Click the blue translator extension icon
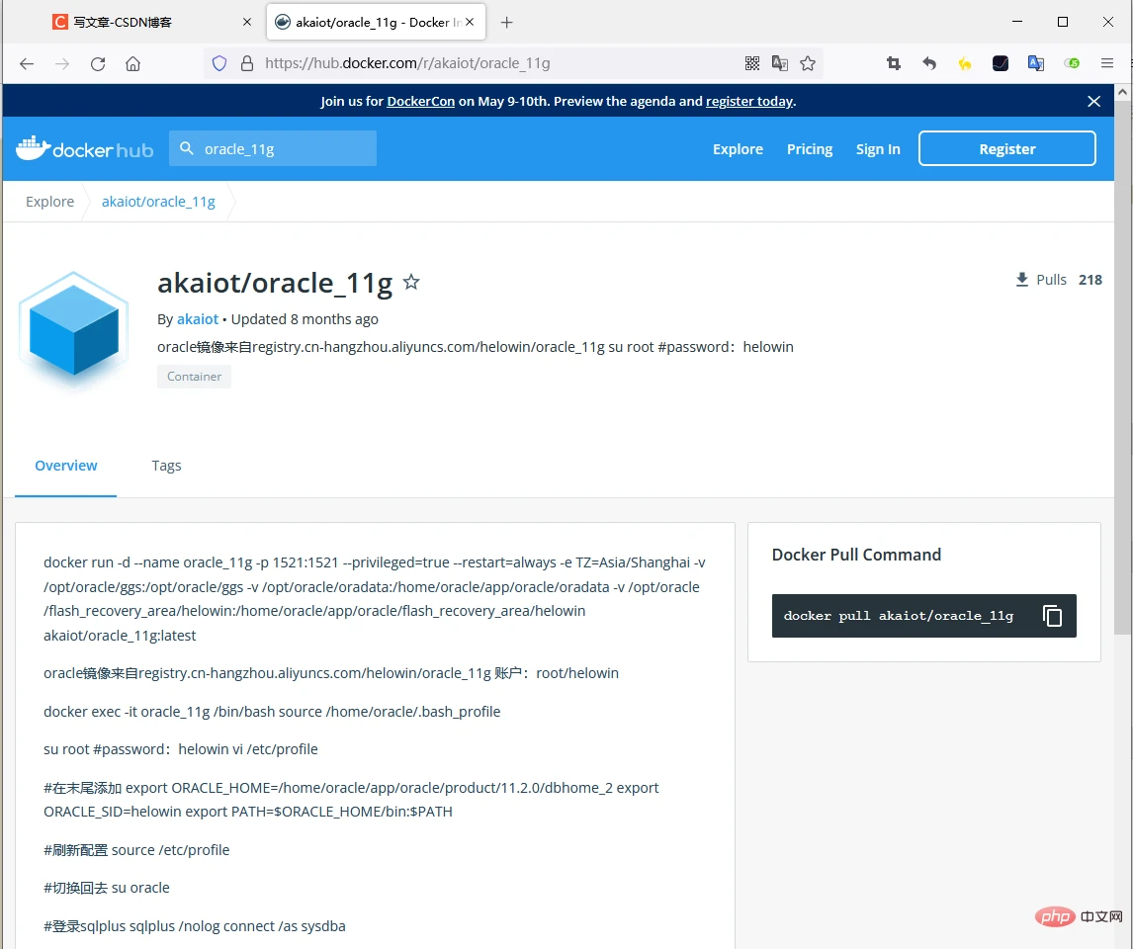1133x949 pixels. tap(1036, 63)
